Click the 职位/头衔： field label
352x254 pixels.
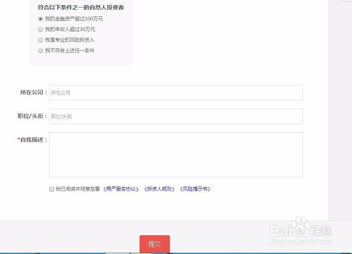33,116
